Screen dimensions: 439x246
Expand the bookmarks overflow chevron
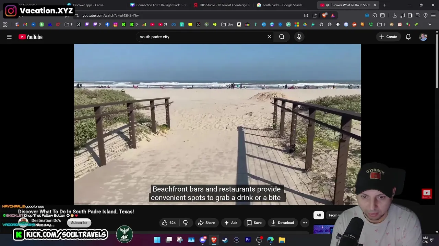coord(429,25)
